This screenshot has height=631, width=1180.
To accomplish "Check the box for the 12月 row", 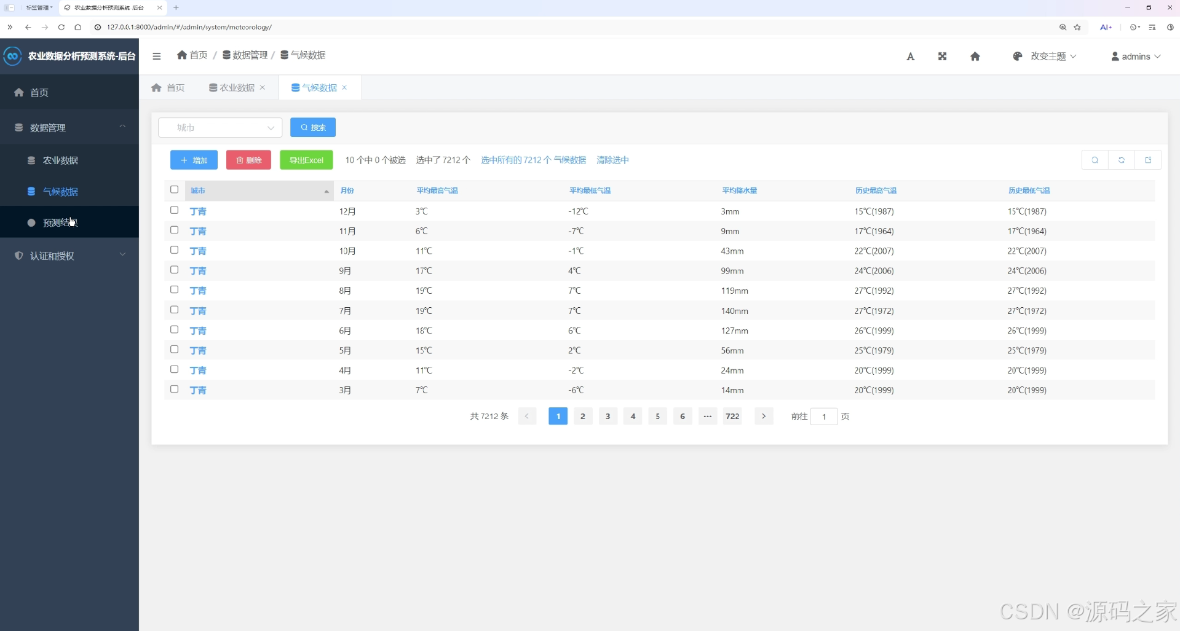I will pyautogui.click(x=174, y=210).
